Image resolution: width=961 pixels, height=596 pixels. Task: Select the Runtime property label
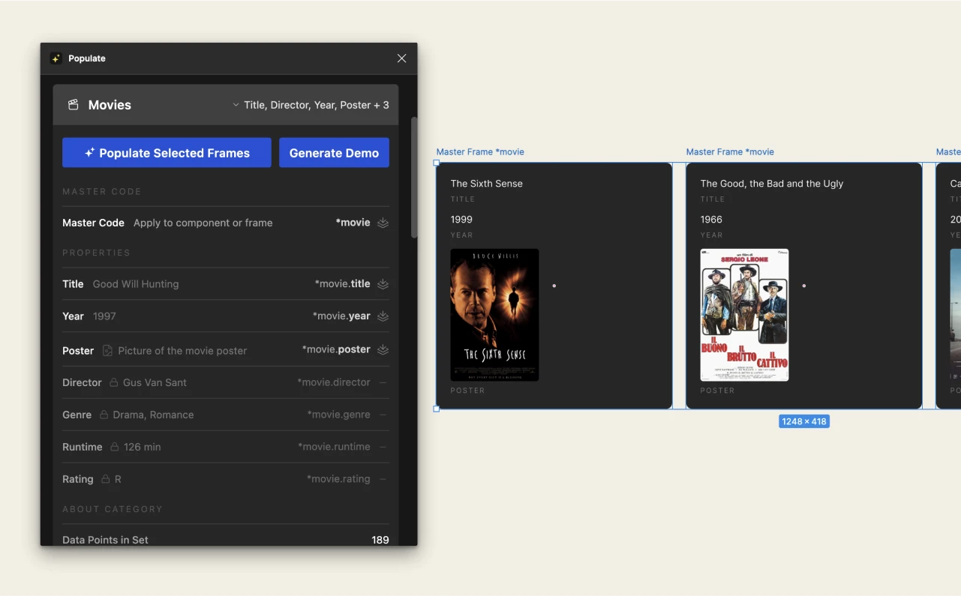(82, 447)
